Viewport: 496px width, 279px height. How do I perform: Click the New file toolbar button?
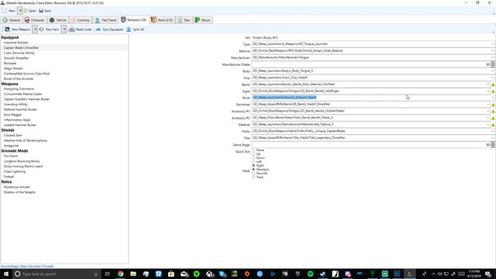click(x=9, y=11)
